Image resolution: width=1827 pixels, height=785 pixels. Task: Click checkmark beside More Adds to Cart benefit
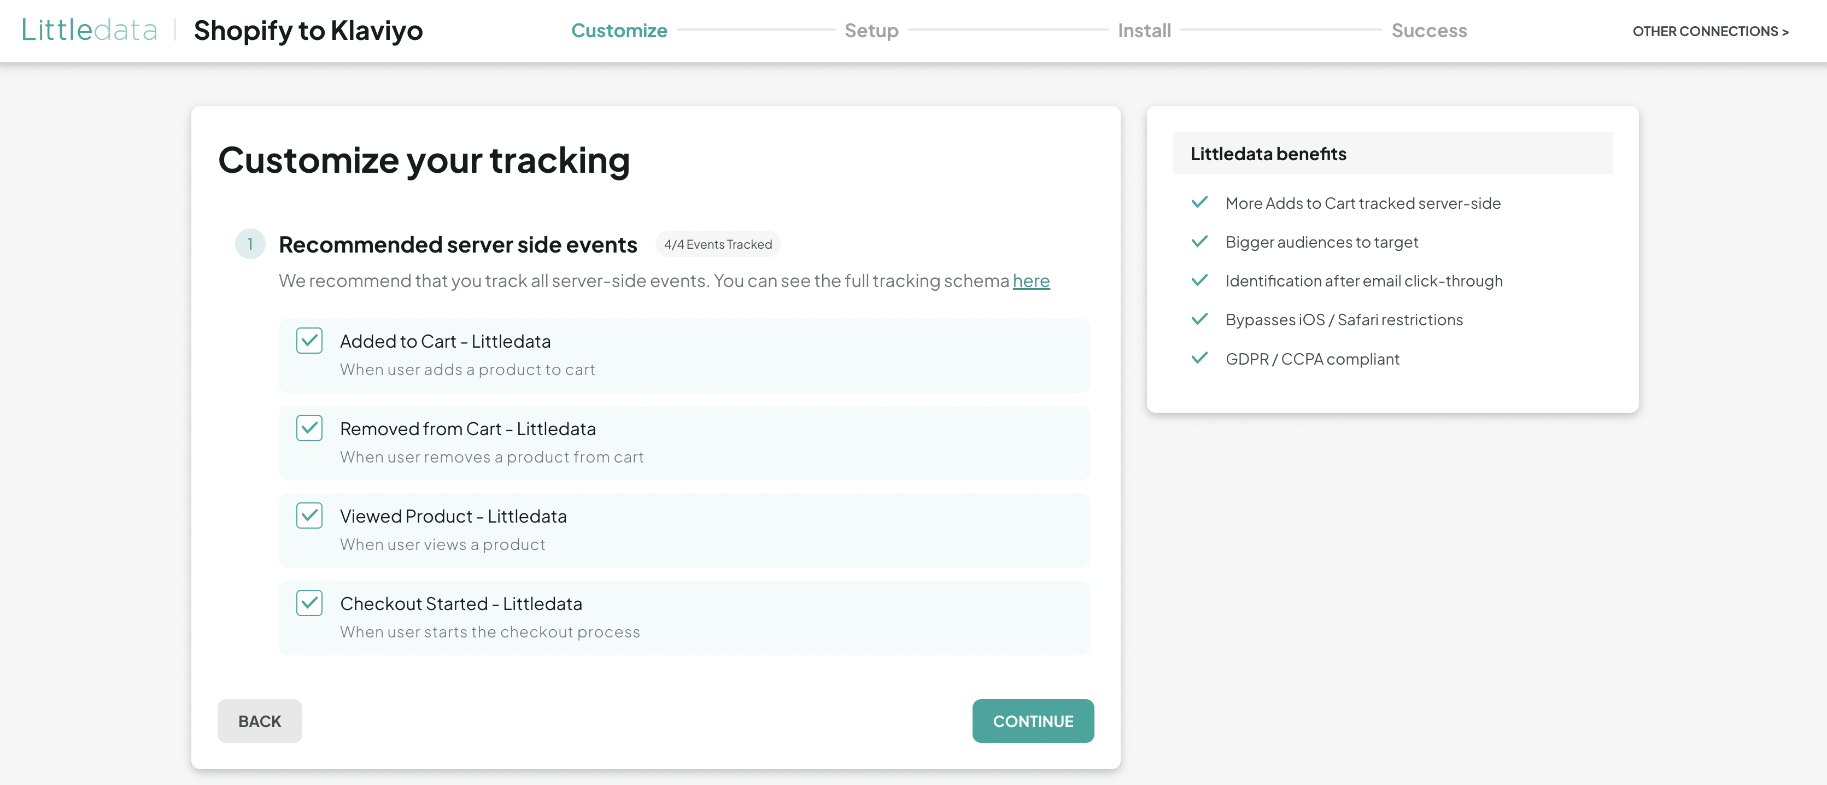coord(1199,203)
